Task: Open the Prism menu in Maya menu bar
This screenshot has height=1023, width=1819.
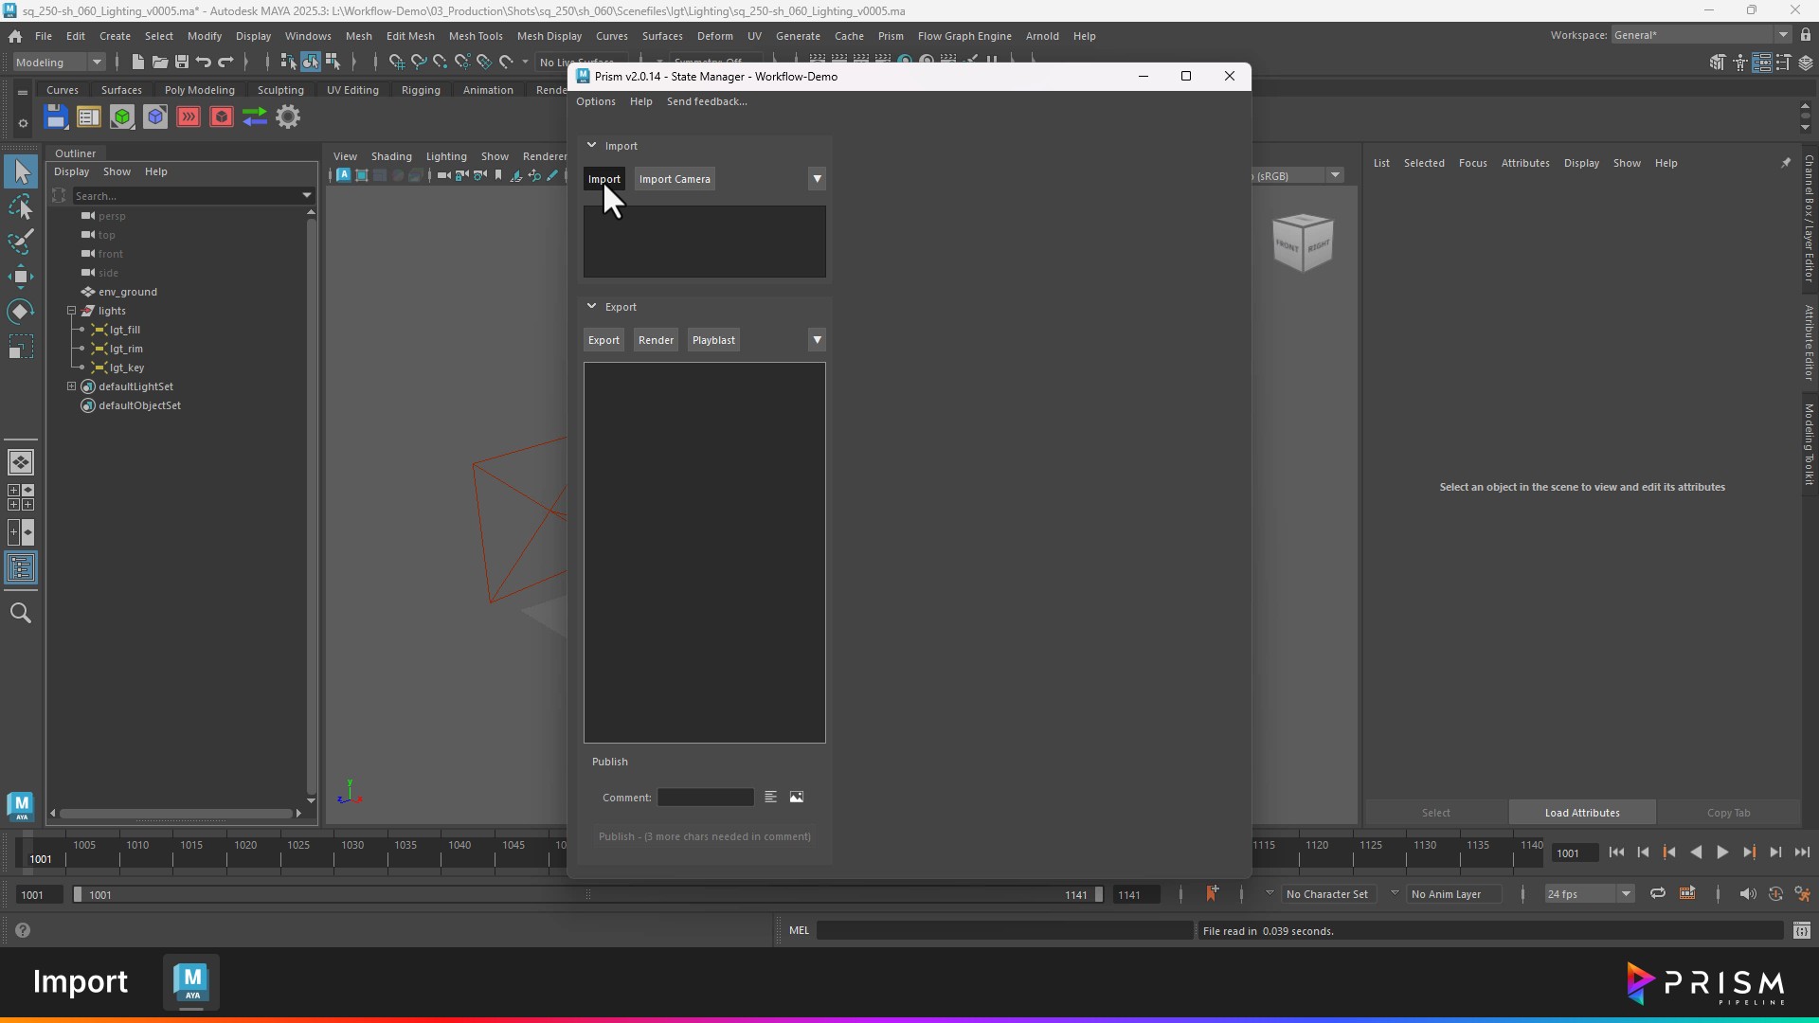Action: [x=891, y=36]
